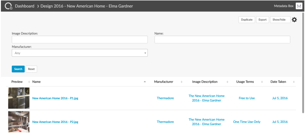Open the Show/hide columns menu
The image size is (305, 134).
point(280,20)
